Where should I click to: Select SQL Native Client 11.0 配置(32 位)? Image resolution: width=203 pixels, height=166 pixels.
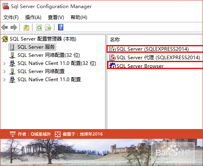(57, 63)
